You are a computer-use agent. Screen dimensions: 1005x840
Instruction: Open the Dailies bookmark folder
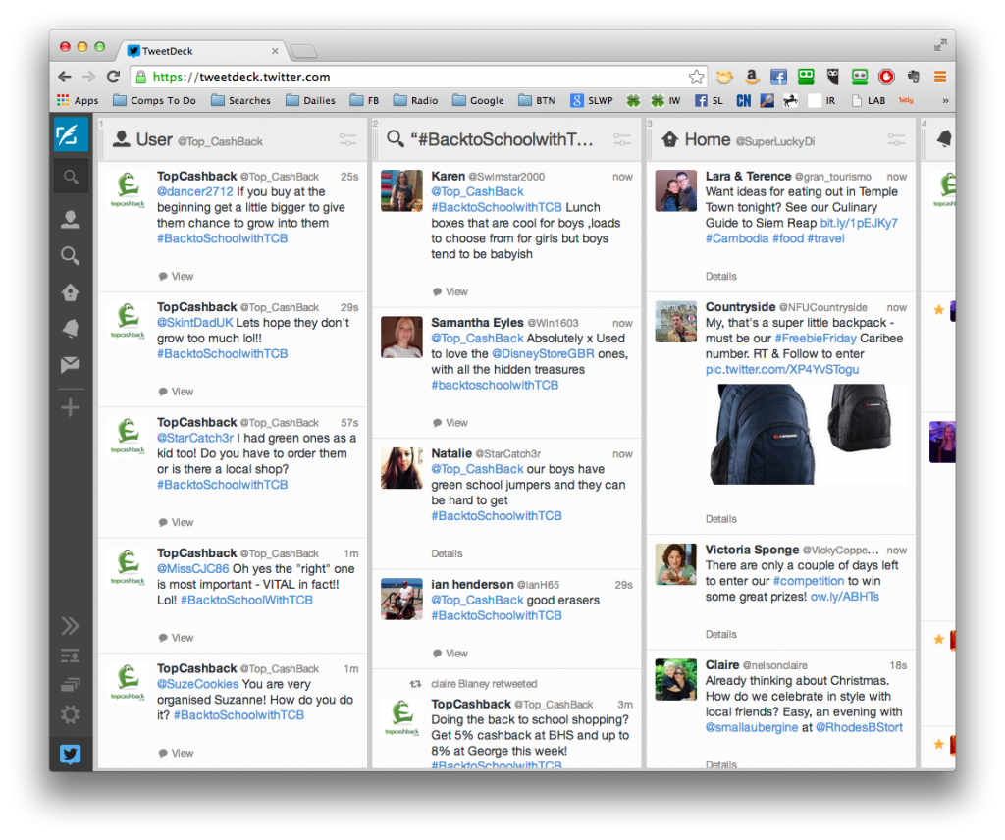pos(311,101)
